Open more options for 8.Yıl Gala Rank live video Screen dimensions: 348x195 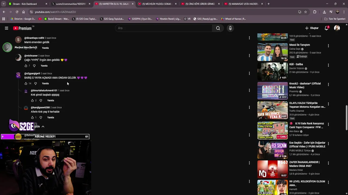[x=328, y=124]
